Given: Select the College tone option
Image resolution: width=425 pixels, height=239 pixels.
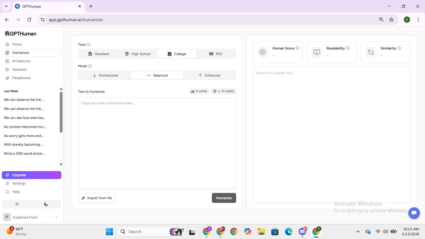Looking at the screenshot, I should pos(176,54).
